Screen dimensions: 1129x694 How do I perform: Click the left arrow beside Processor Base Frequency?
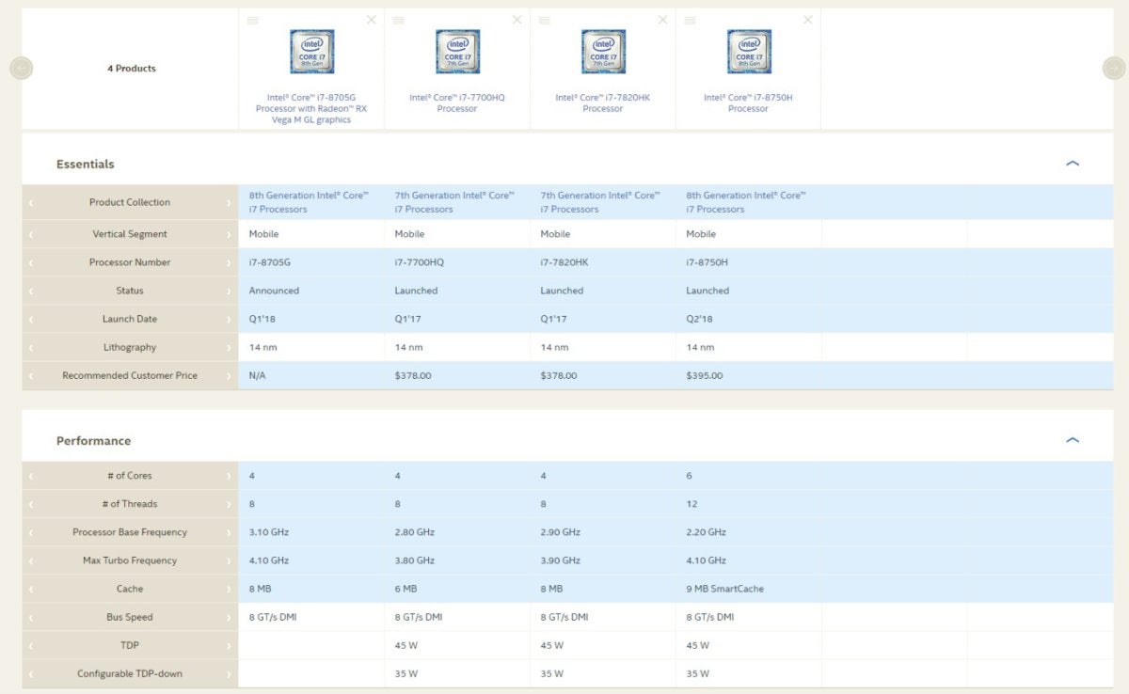30,532
